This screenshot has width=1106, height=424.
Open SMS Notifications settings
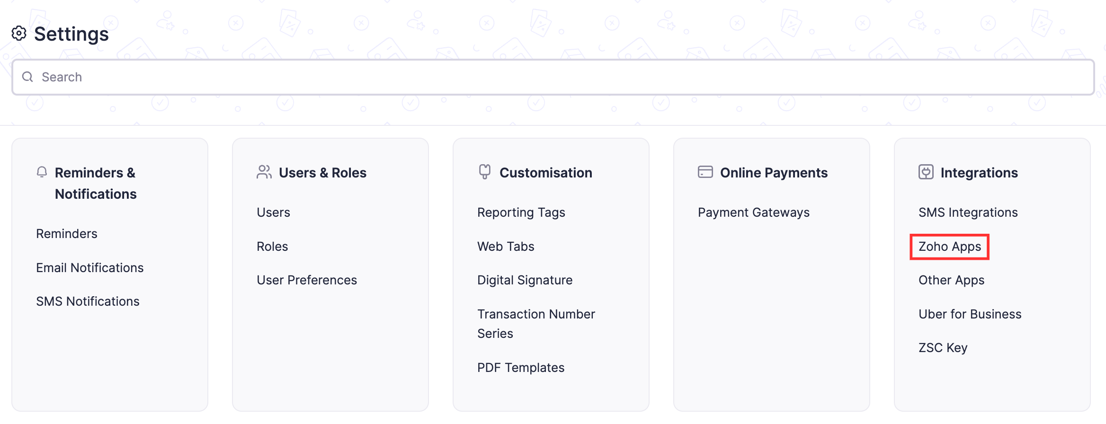tap(88, 301)
